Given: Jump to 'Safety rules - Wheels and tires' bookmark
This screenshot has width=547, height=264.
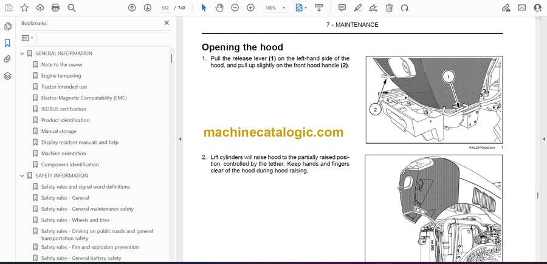Looking at the screenshot, I should click(75, 220).
